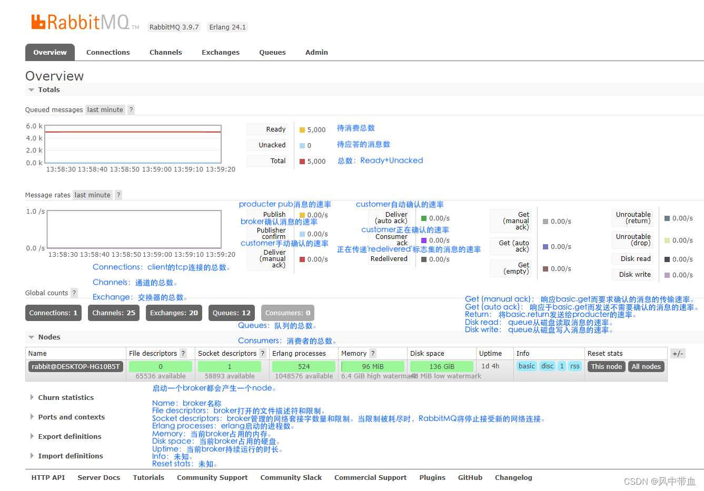Screen dimensions: 704x491
Task: Open the Exchanges tab
Action: click(x=221, y=52)
